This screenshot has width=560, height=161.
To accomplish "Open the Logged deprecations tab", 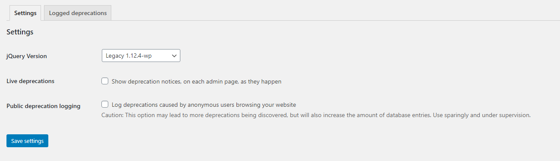I will point(78,13).
